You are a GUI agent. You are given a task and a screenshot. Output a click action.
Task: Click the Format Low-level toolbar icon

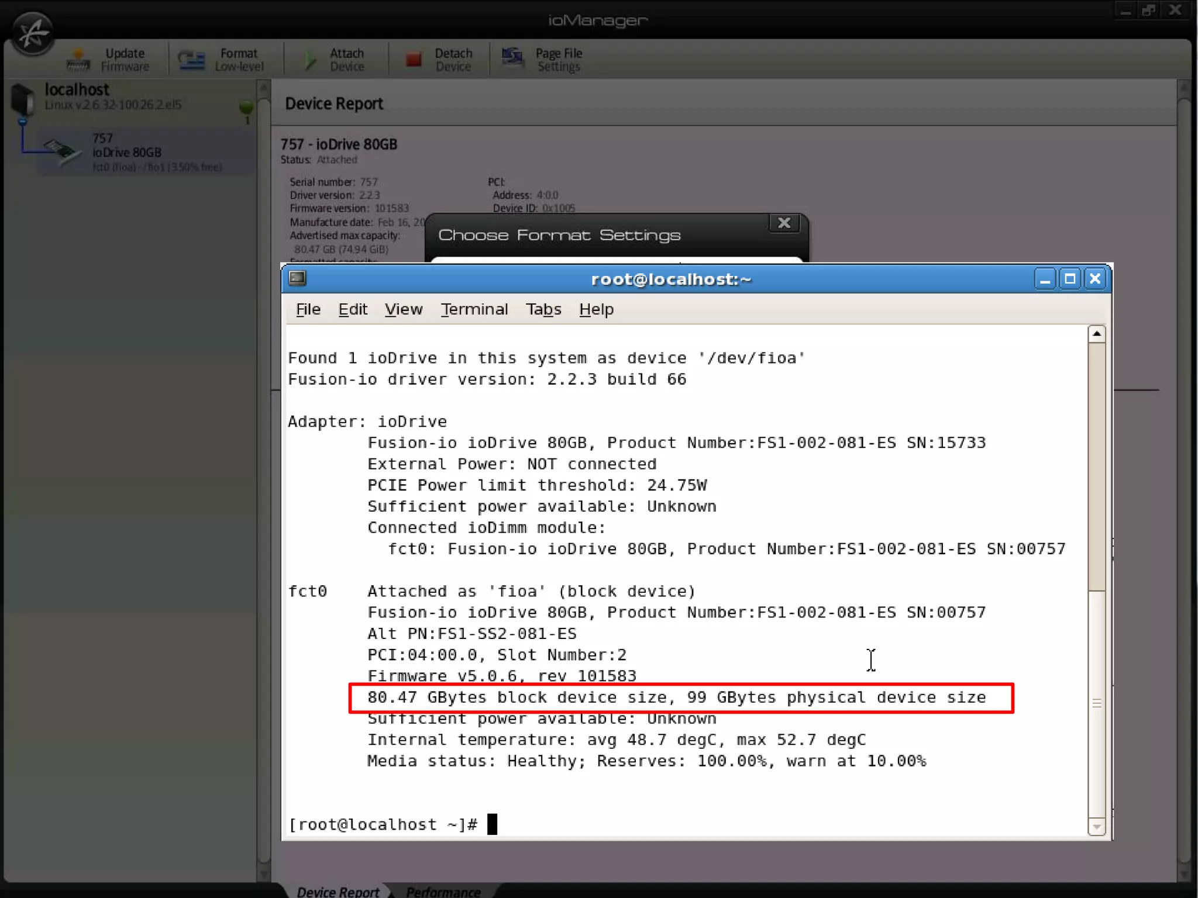click(x=191, y=60)
